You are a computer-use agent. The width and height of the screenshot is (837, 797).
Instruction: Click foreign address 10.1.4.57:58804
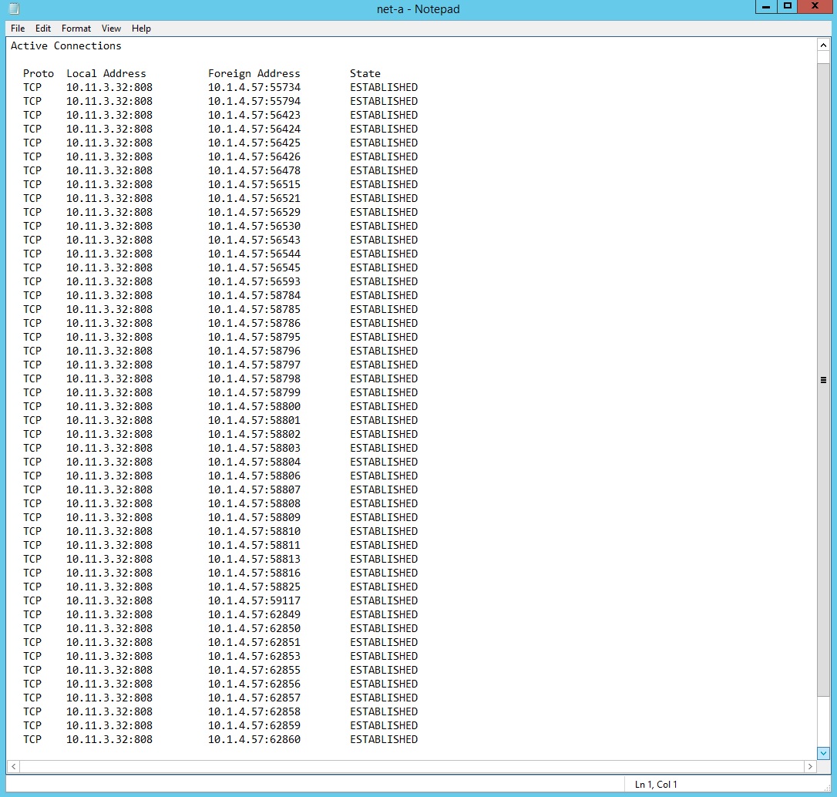(x=254, y=462)
